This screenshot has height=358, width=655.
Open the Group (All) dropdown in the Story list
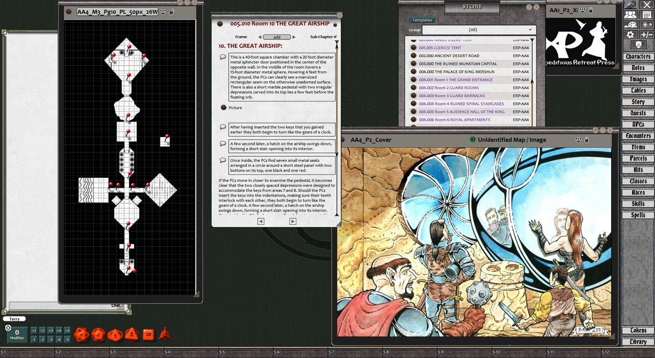[478, 30]
